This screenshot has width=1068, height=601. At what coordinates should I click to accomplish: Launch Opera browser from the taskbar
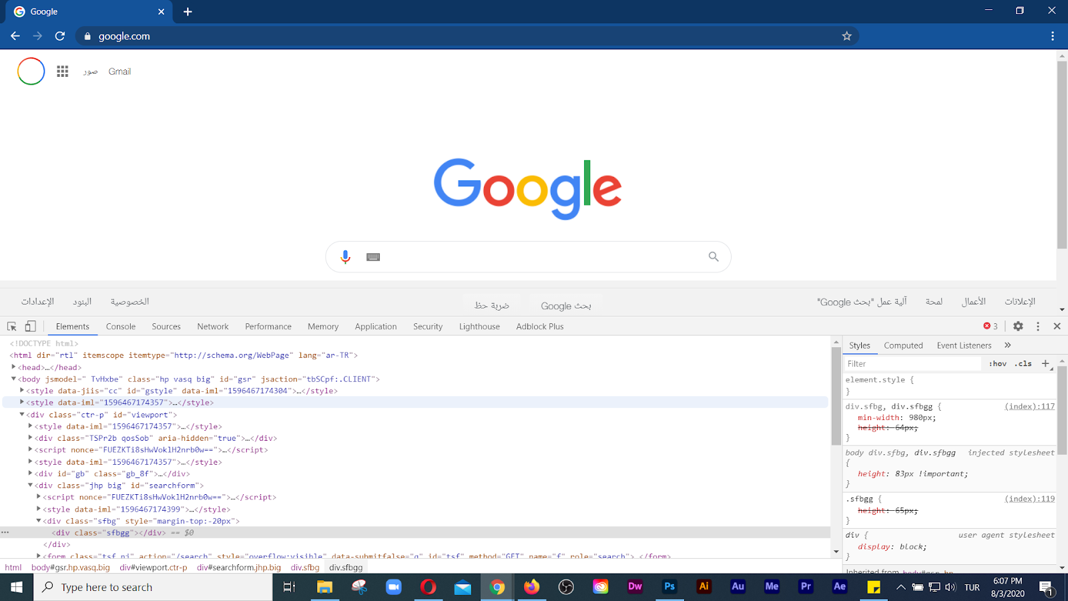(x=429, y=587)
